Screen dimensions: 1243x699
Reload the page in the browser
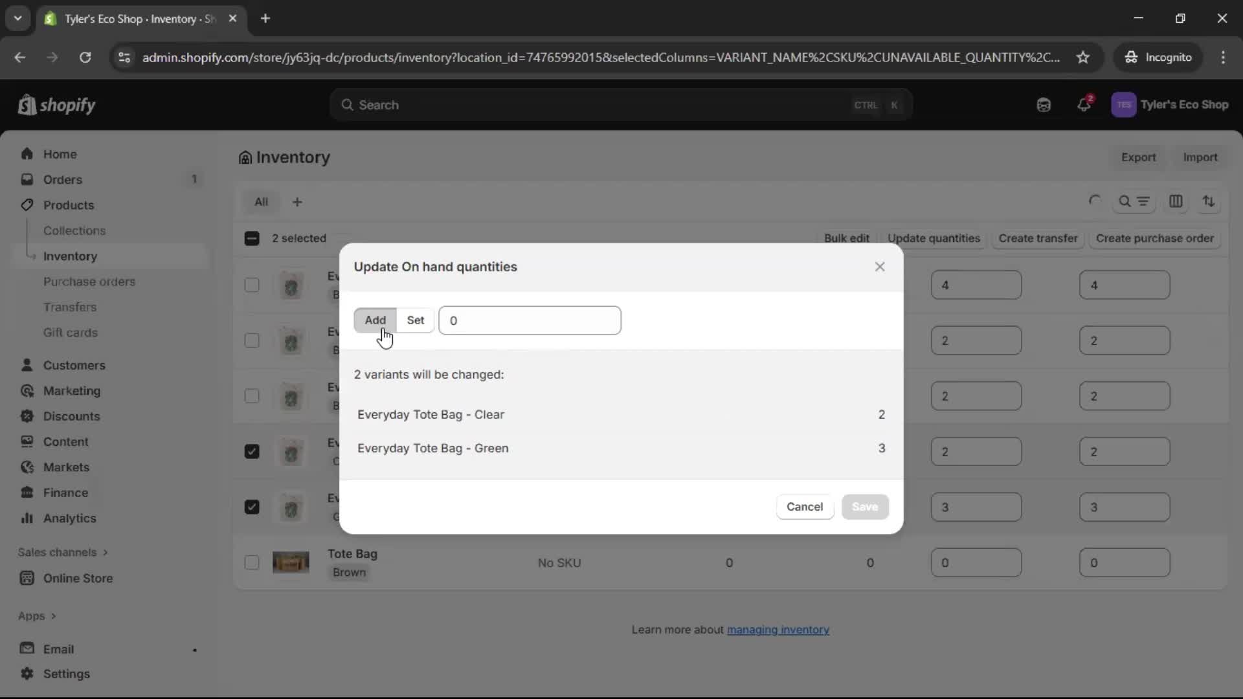(85, 57)
